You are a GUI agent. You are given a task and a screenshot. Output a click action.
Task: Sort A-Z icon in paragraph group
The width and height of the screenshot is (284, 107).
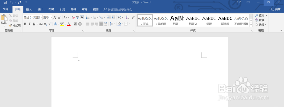pyautogui.click(x=127, y=18)
